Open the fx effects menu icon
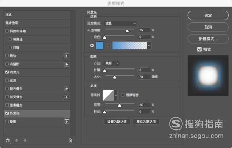 pos(8,140)
